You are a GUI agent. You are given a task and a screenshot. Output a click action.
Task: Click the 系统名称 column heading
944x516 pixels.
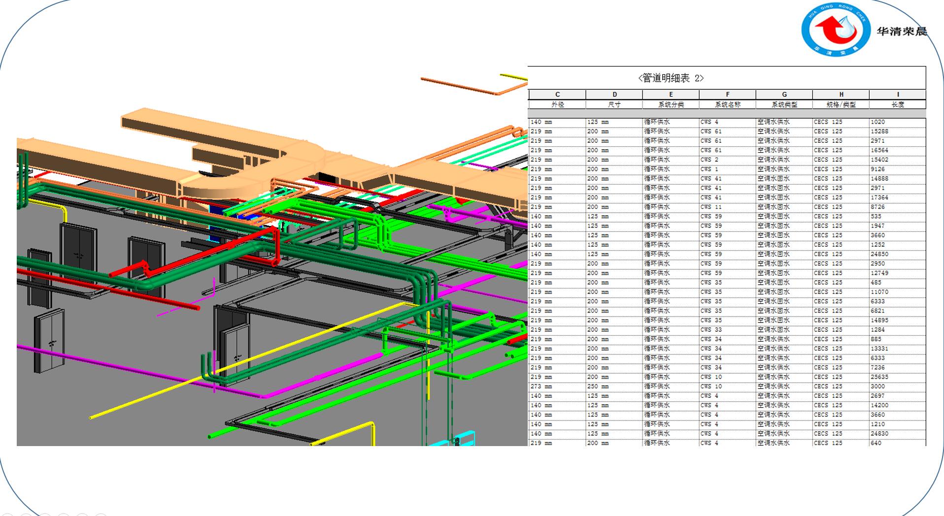[x=728, y=104]
